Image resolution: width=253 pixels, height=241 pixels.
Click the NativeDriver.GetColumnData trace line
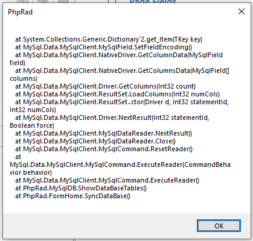117,59
